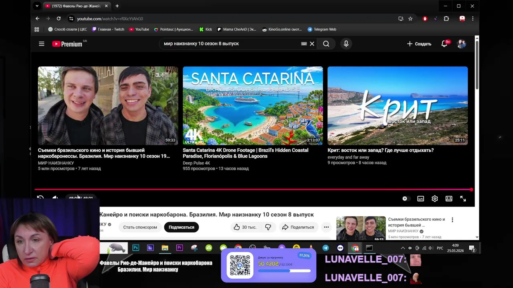Click Поделиться share button
Viewport: 513px width, 288px height.
pyautogui.click(x=298, y=227)
